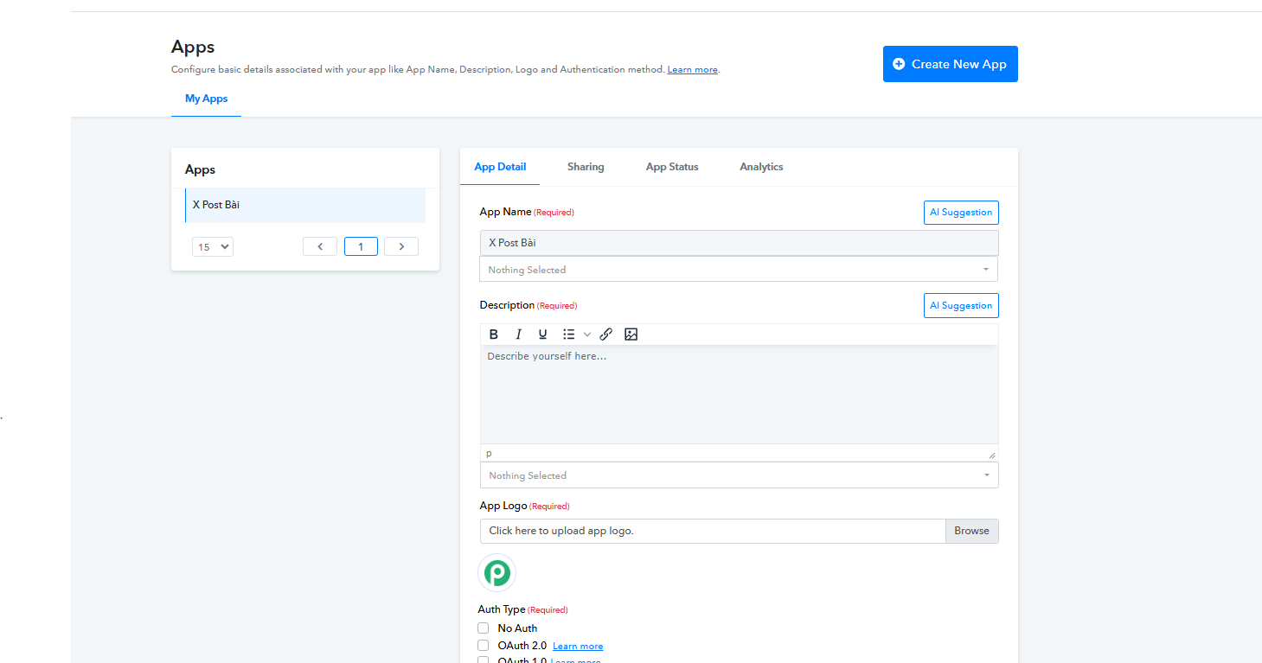This screenshot has height=663, width=1262.
Task: Insert a bullet list in description
Action: (568, 335)
